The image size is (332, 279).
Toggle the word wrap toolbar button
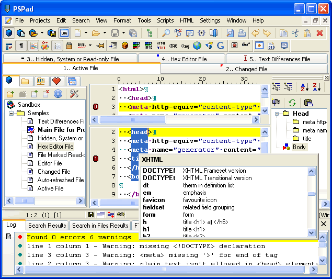point(9,46)
